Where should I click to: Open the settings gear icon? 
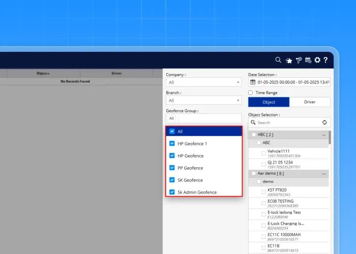click(317, 60)
